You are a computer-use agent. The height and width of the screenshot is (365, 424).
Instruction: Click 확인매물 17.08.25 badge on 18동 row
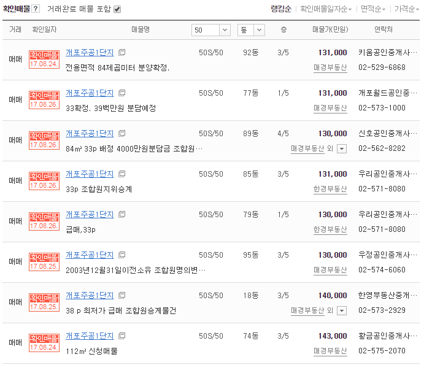(44, 302)
